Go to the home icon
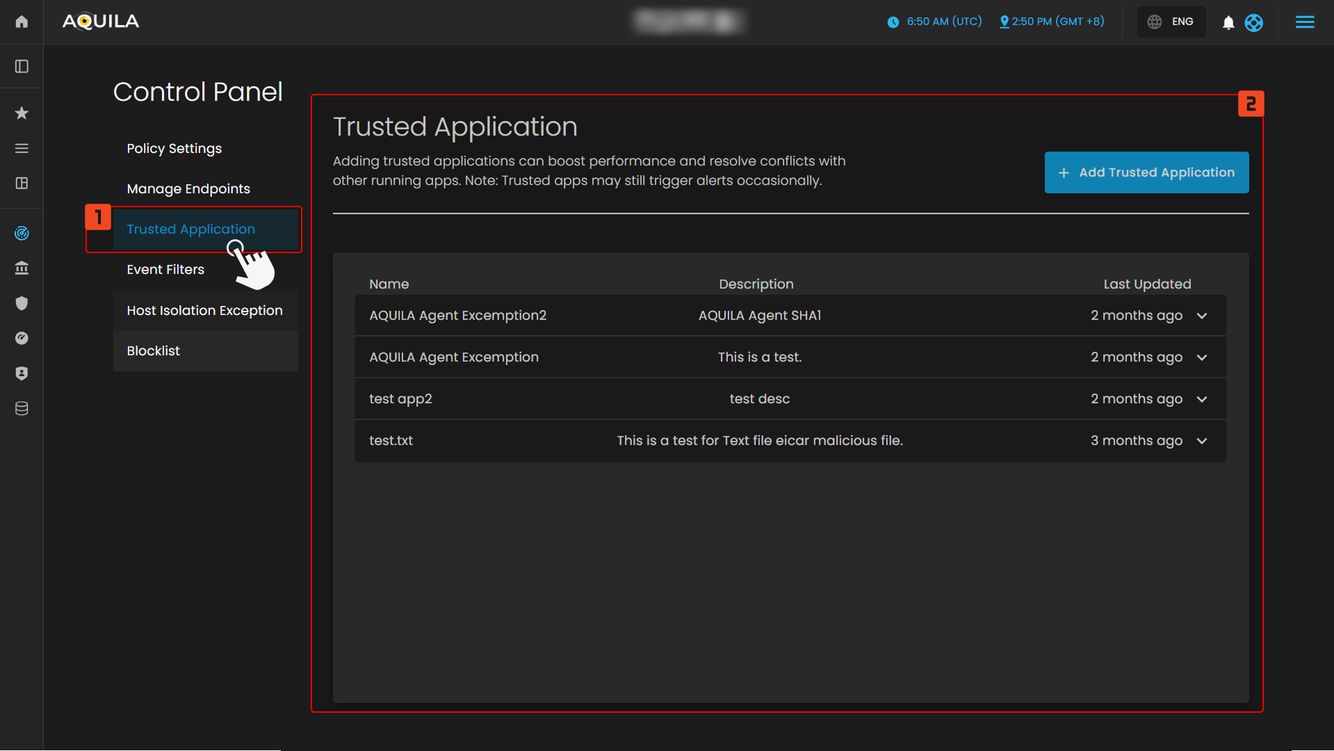Screen dimensions: 1334x751 click(x=22, y=22)
